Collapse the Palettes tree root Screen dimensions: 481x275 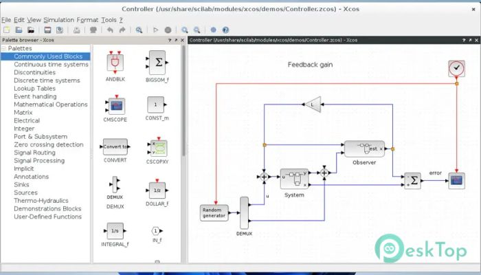[x=3, y=49]
